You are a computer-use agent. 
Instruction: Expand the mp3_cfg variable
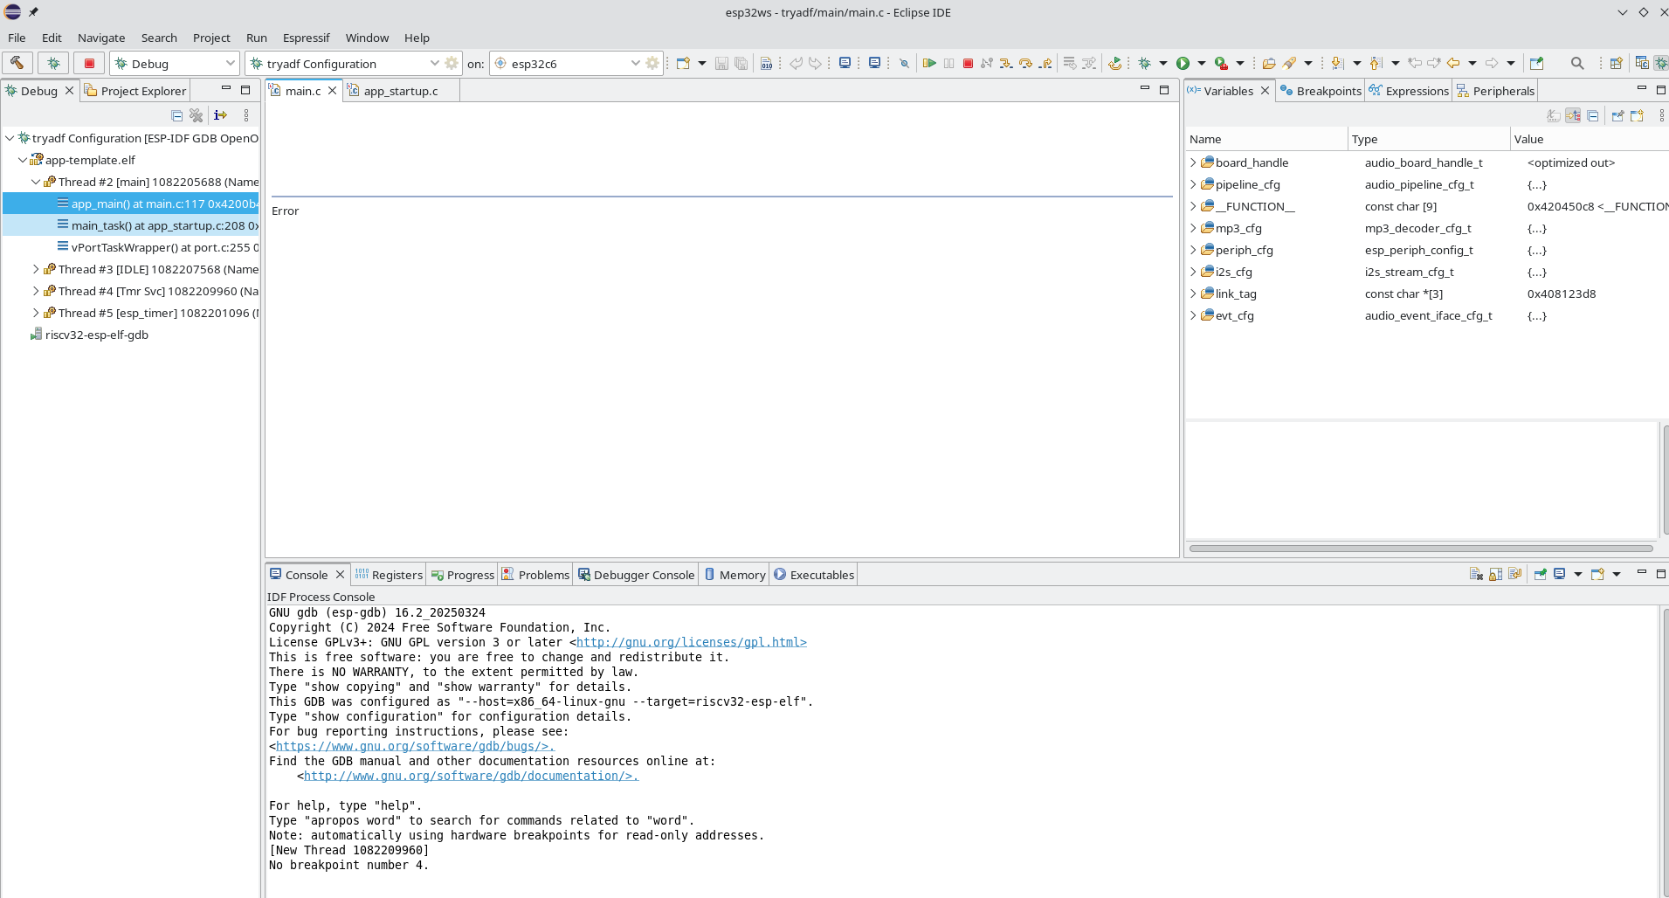(x=1193, y=228)
